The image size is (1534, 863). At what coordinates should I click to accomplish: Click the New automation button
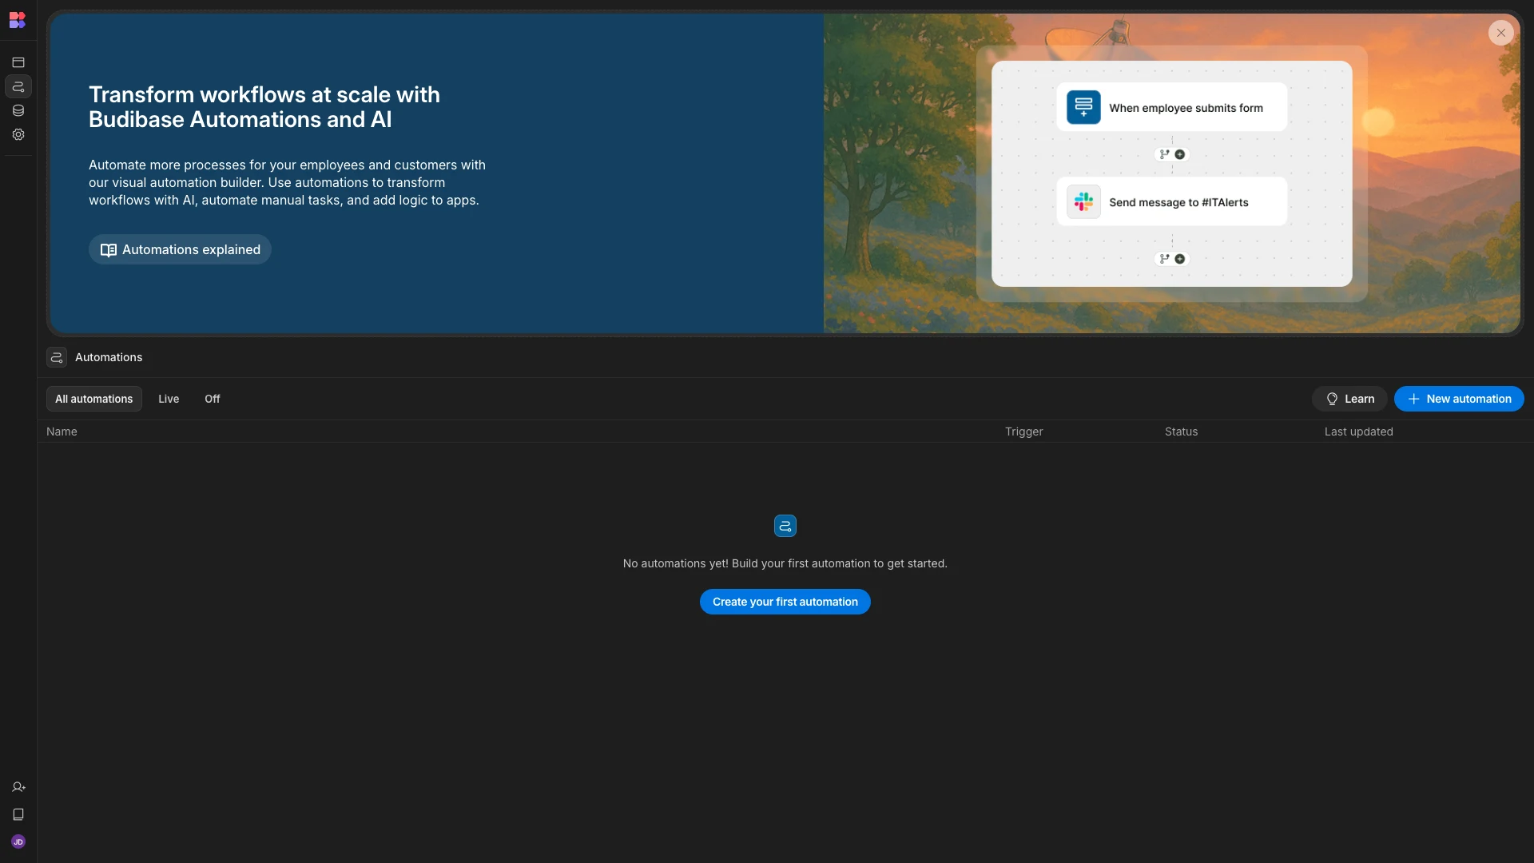1459,399
